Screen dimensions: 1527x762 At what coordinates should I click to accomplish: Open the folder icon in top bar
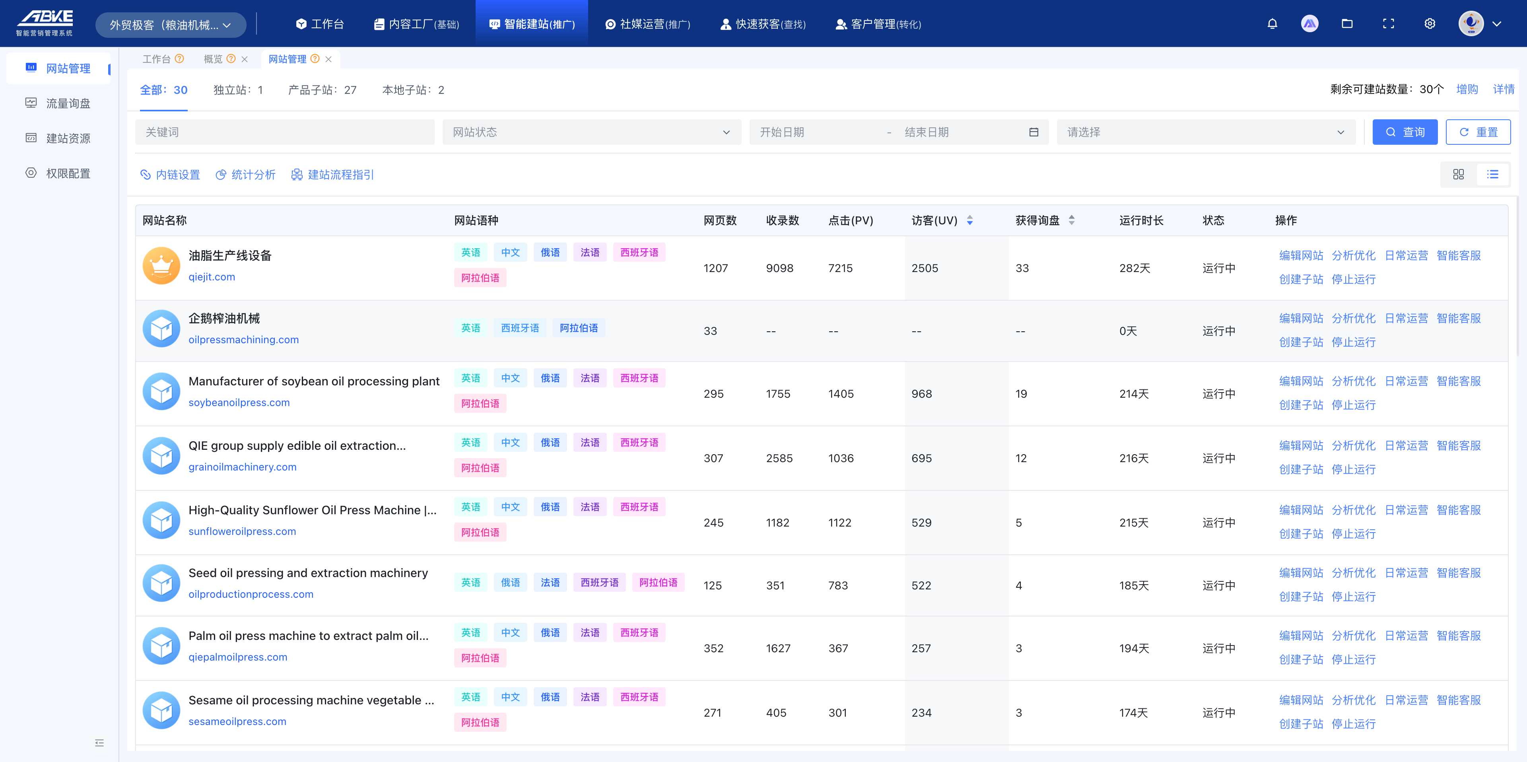1347,24
